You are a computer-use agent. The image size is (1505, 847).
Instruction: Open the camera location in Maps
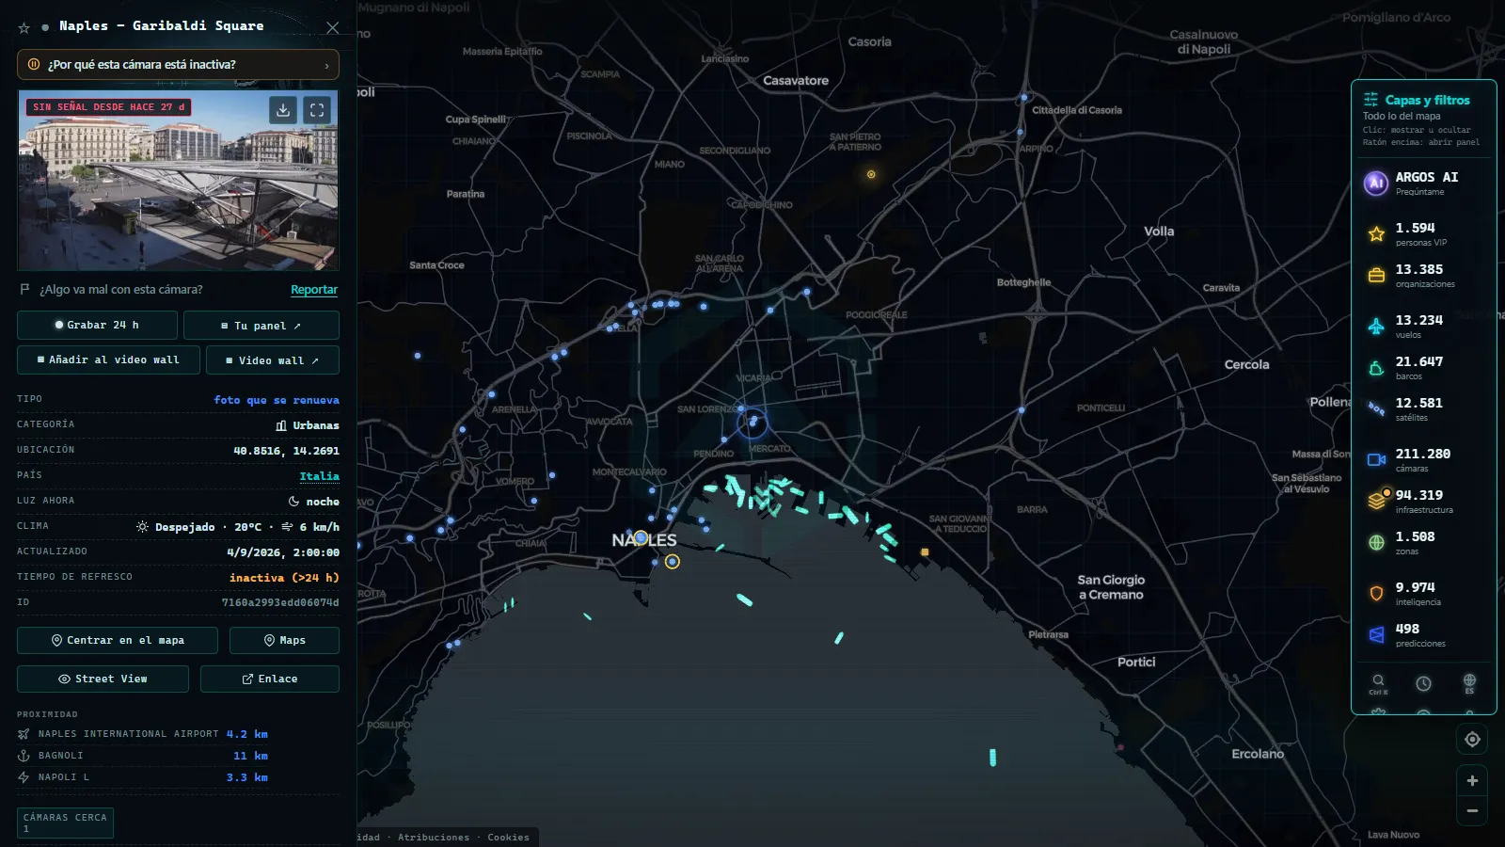click(284, 640)
